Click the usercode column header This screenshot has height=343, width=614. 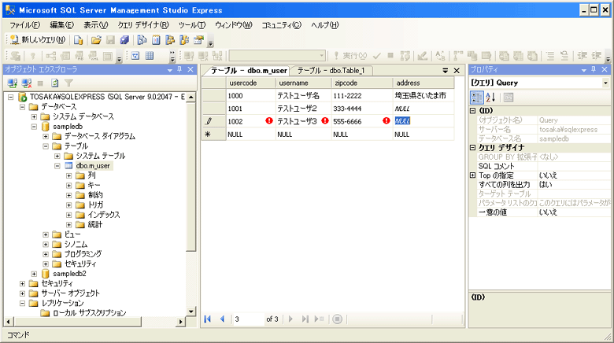(x=251, y=83)
